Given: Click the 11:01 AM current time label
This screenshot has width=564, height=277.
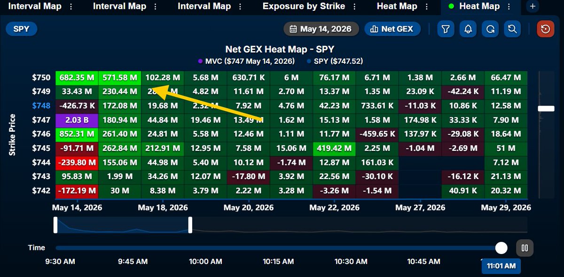Looking at the screenshot, I should [x=501, y=266].
